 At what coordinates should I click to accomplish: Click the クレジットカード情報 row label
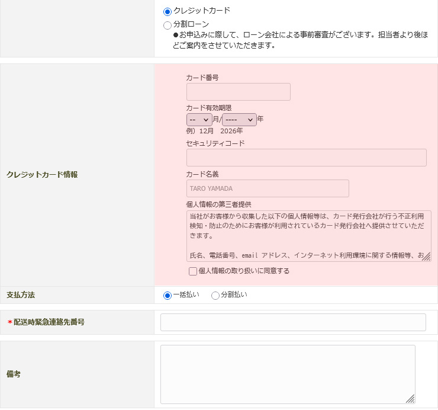42,175
